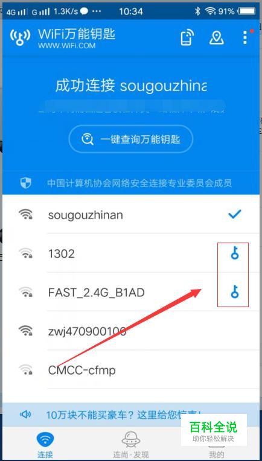
Task: Tap the key icon next to 1302
Action: (234, 253)
